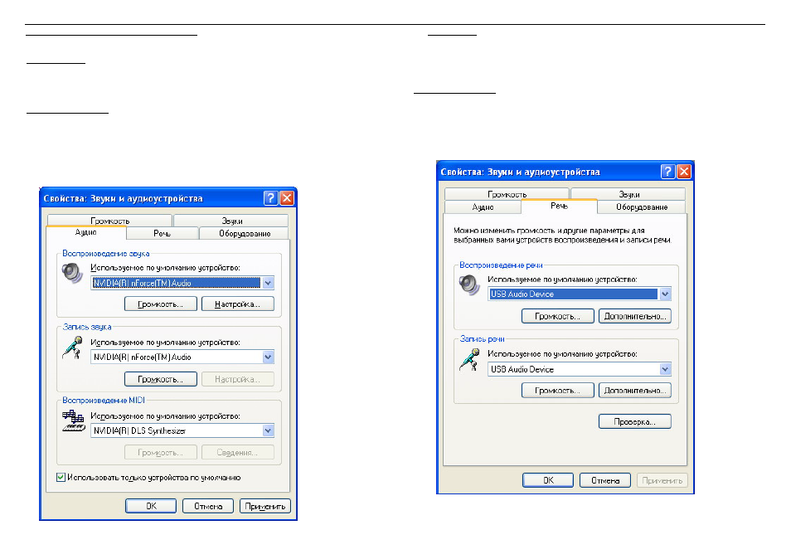Click disabled Громкость button under Воспроизведение MIDI

[160, 453]
